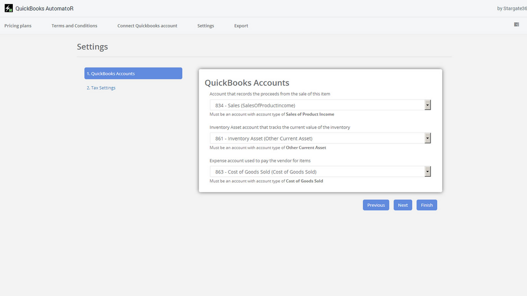Image resolution: width=527 pixels, height=296 pixels.
Task: Go to Connect Quickbooks account
Action: [x=147, y=25]
